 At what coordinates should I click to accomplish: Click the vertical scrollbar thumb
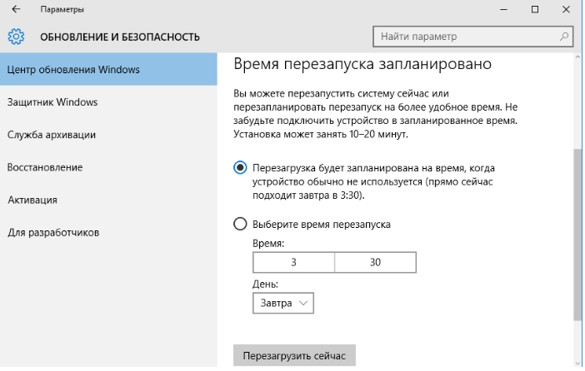[x=577, y=234]
